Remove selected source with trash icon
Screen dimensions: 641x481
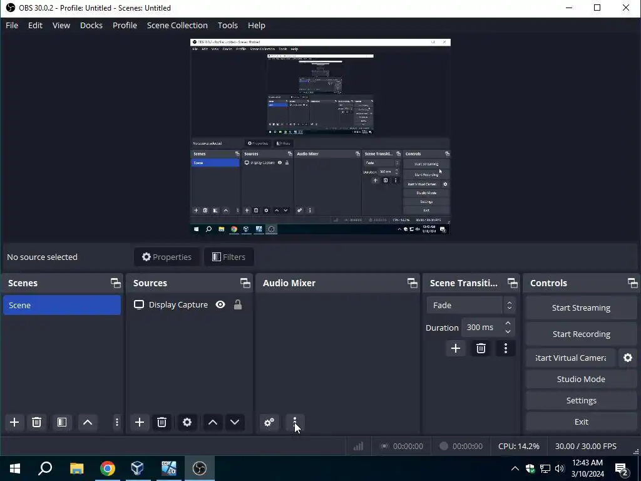[162, 422]
